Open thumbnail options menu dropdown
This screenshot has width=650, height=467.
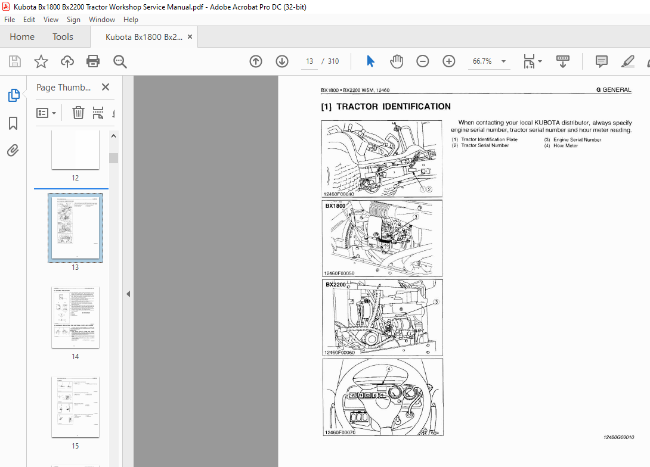coord(46,113)
